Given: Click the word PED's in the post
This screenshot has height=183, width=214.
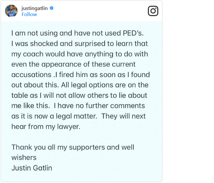Looking at the screenshot, I should click(133, 33).
